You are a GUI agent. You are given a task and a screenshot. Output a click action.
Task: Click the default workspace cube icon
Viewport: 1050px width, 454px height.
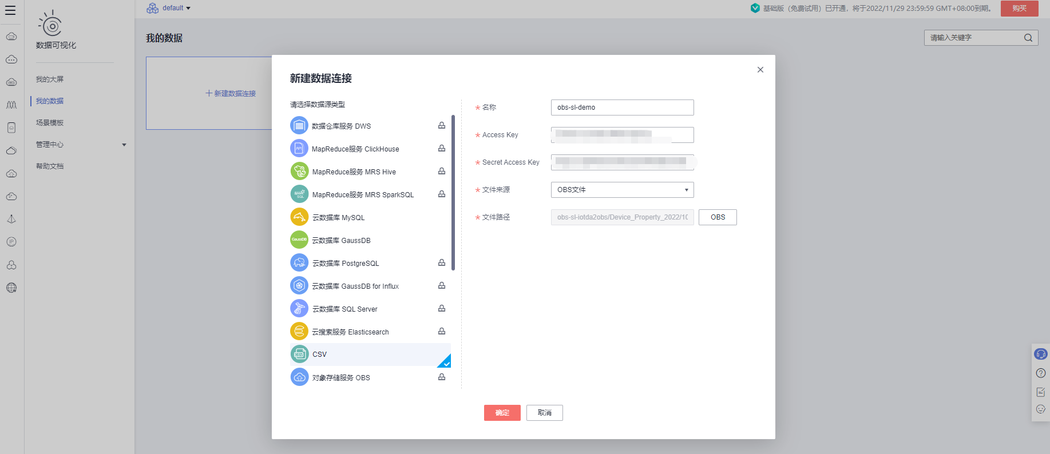(x=152, y=8)
